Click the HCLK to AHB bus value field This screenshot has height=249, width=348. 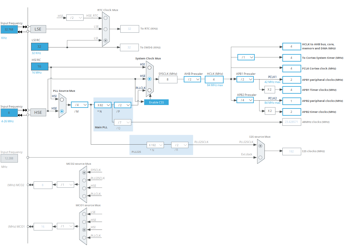click(x=292, y=47)
